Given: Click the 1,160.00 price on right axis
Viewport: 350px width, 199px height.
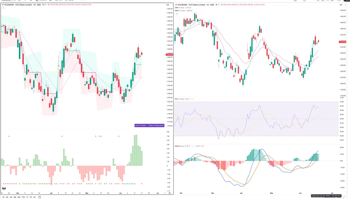Looking at the screenshot, I should point(343,96).
